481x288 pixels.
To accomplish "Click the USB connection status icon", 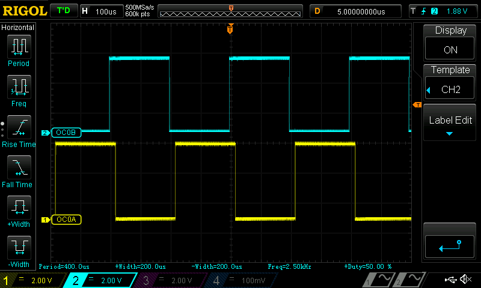I will 451,279.
